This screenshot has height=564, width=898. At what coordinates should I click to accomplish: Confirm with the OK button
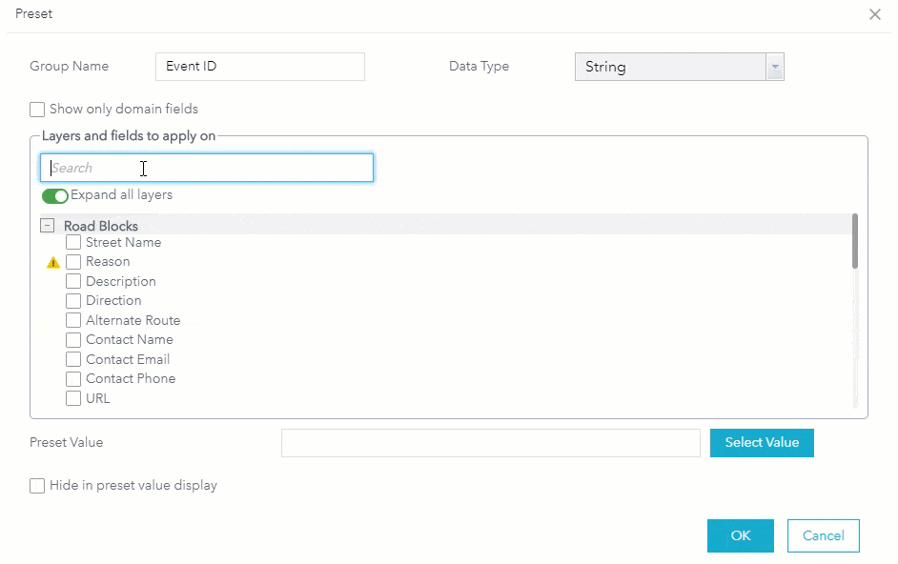[x=740, y=535]
